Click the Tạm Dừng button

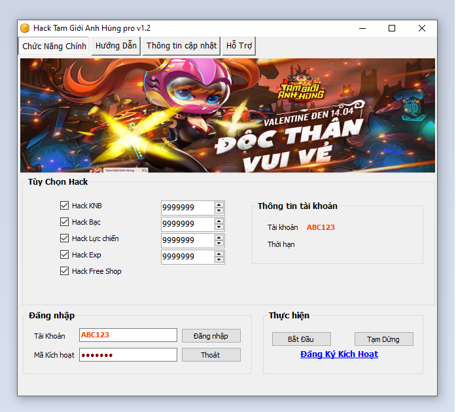coord(384,339)
